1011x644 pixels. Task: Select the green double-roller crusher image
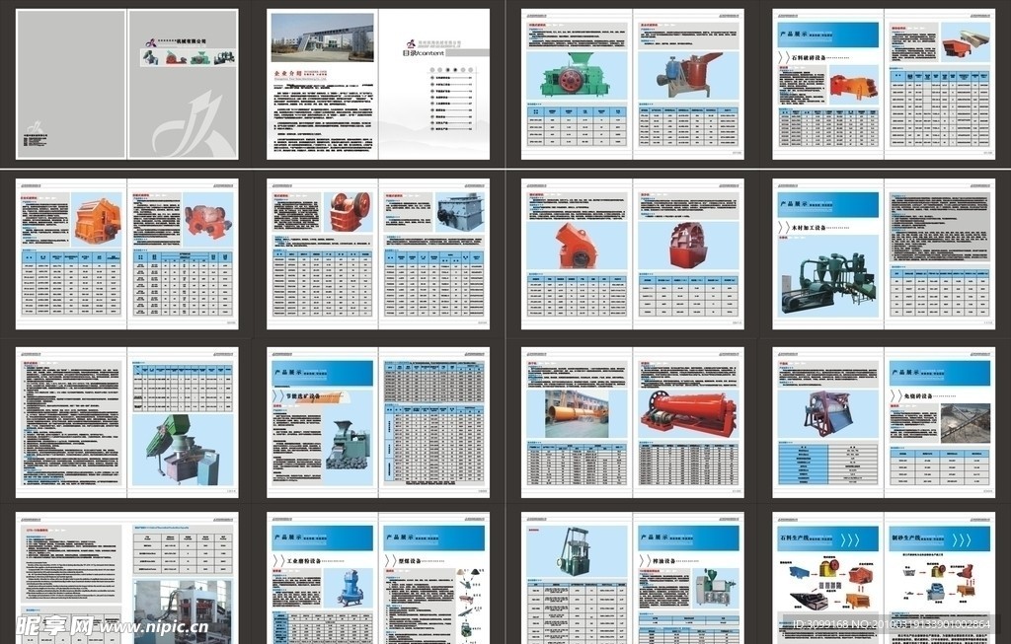coord(575,75)
